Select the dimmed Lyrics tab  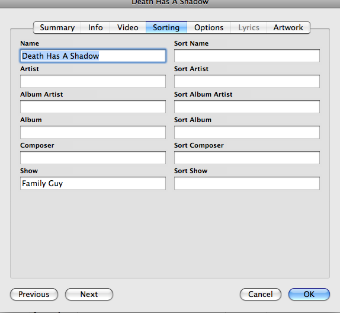click(249, 28)
